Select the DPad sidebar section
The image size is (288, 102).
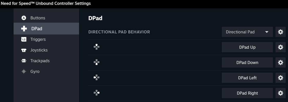pyautogui.click(x=37, y=29)
